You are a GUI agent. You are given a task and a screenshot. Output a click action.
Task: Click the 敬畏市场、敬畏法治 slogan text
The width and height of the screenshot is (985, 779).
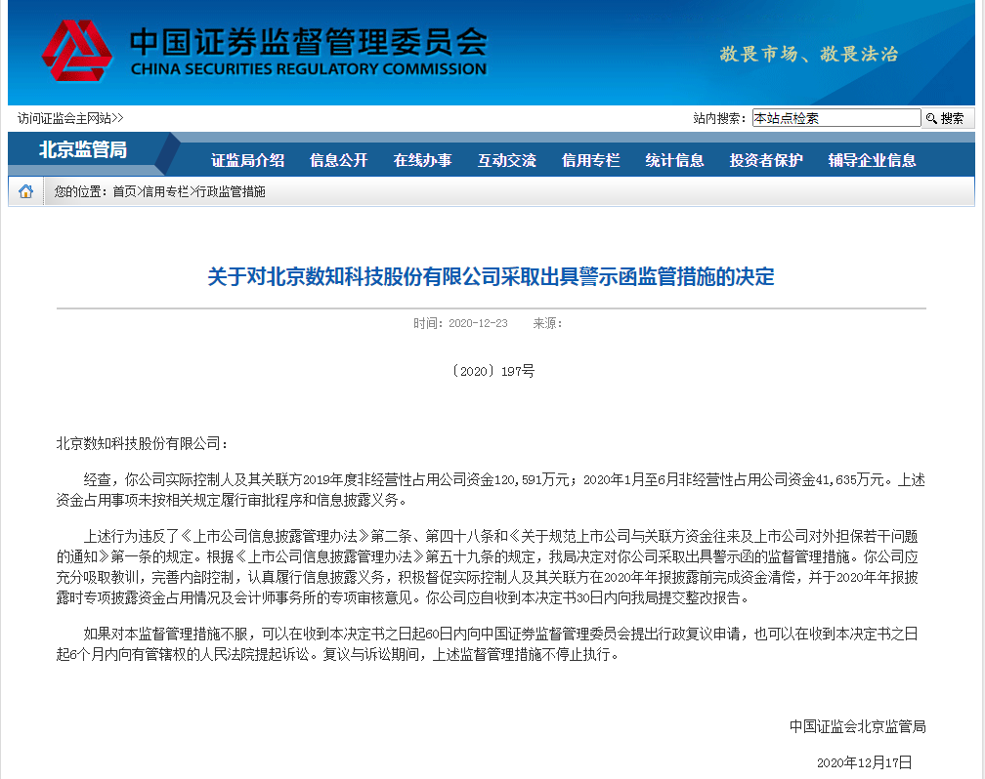coord(809,54)
